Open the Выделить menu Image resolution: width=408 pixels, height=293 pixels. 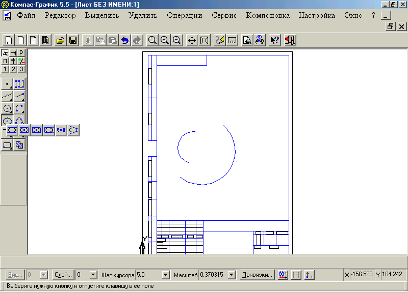[102, 15]
